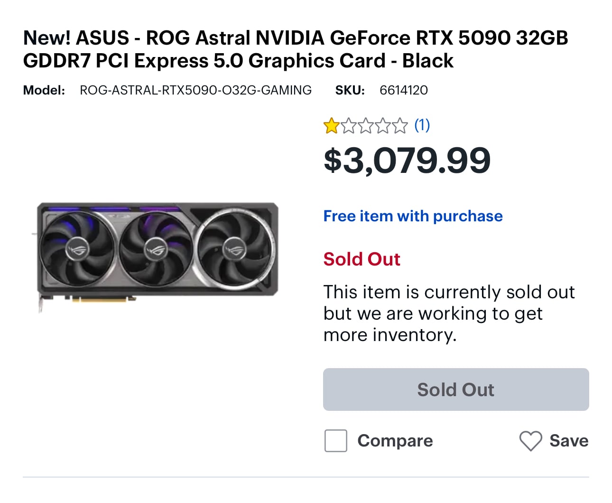Viewport: 612px width, 503px height.
Task: Click the Save text label
Action: coord(569,441)
